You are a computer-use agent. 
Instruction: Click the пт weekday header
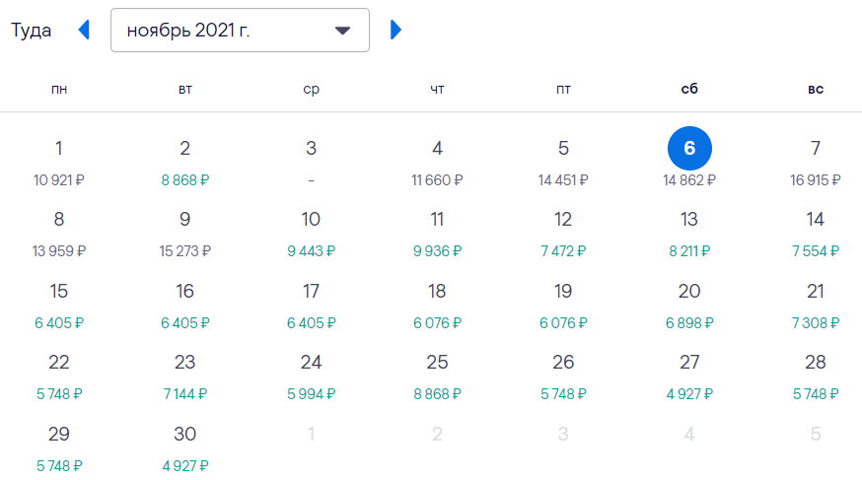[563, 89]
